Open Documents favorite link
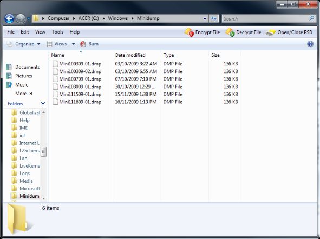This screenshot has height=239, width=320. pos(23,67)
